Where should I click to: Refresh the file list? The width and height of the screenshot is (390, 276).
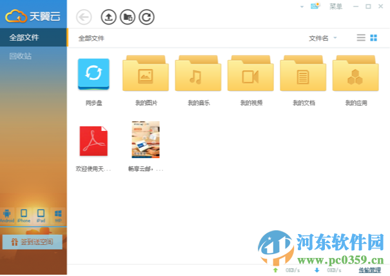(146, 17)
